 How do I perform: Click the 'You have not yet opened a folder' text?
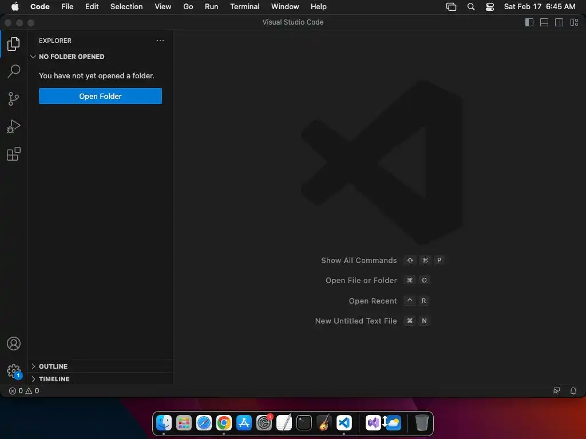click(96, 76)
